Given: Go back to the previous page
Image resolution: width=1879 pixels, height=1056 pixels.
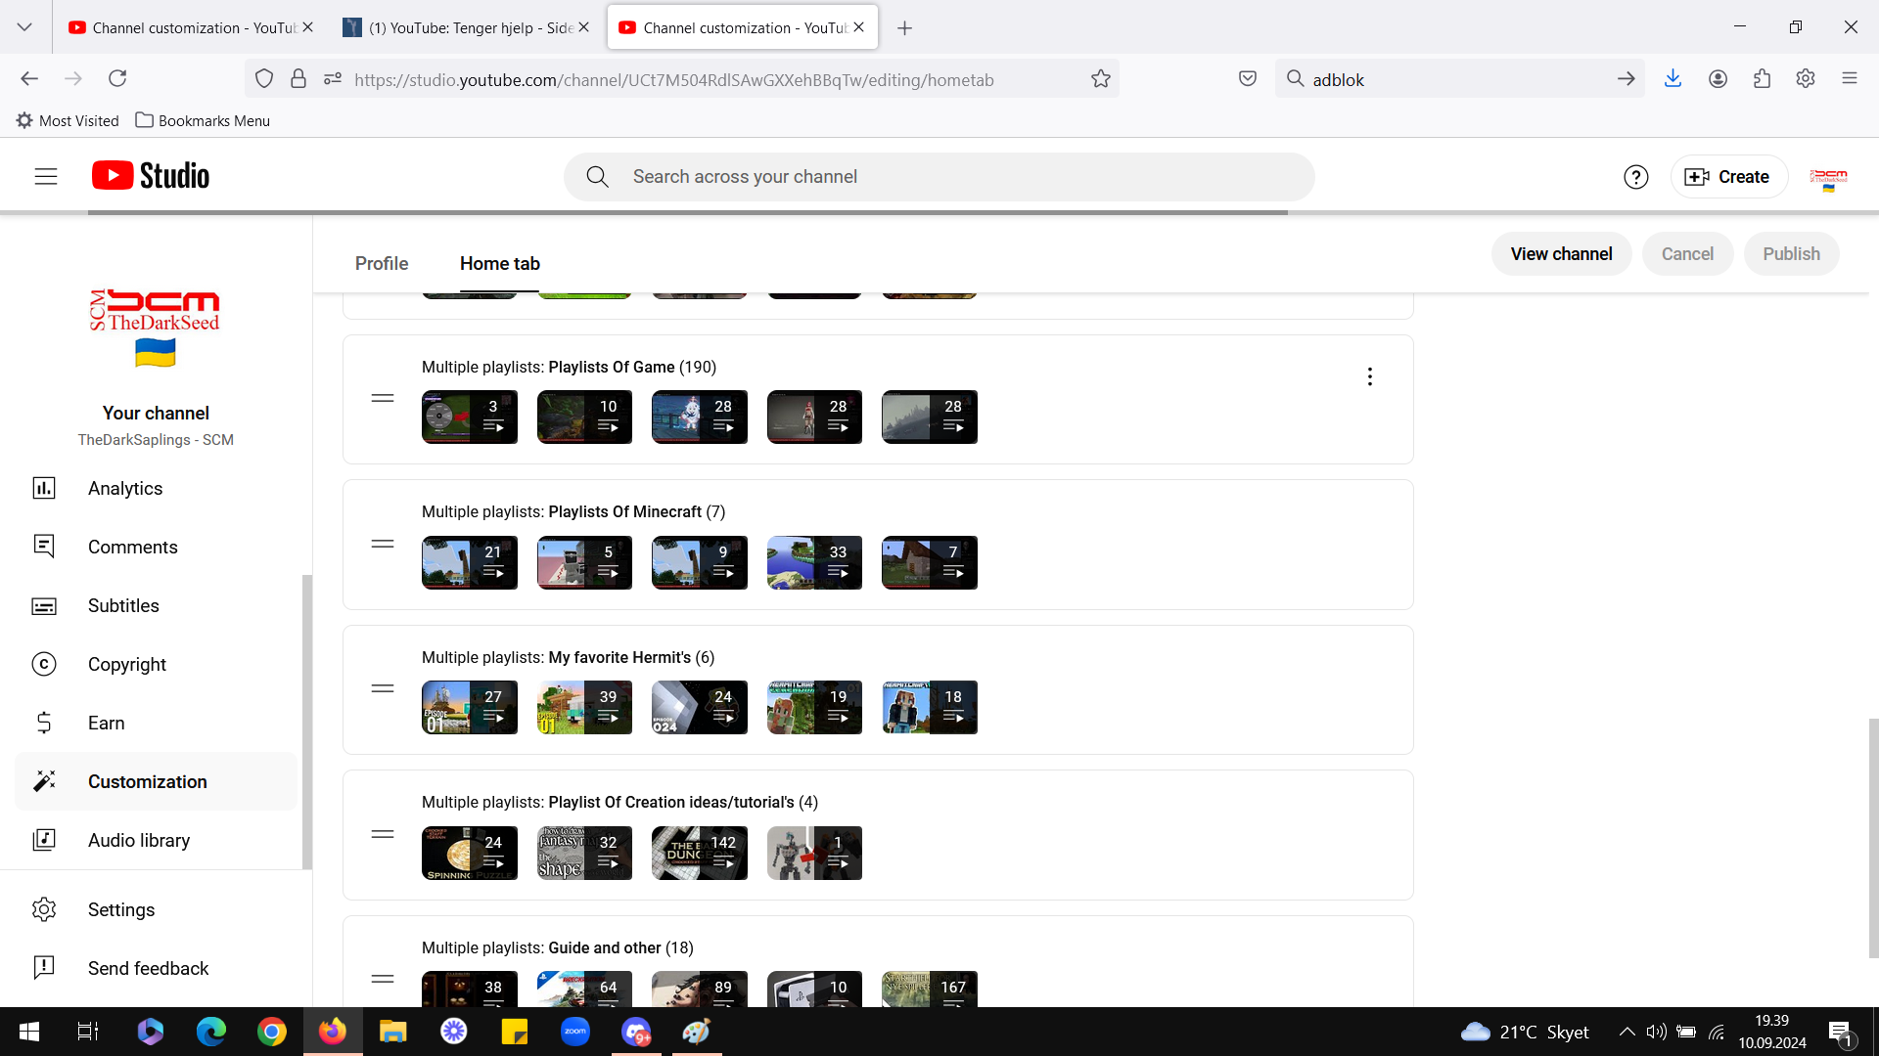Looking at the screenshot, I should coord(29,78).
